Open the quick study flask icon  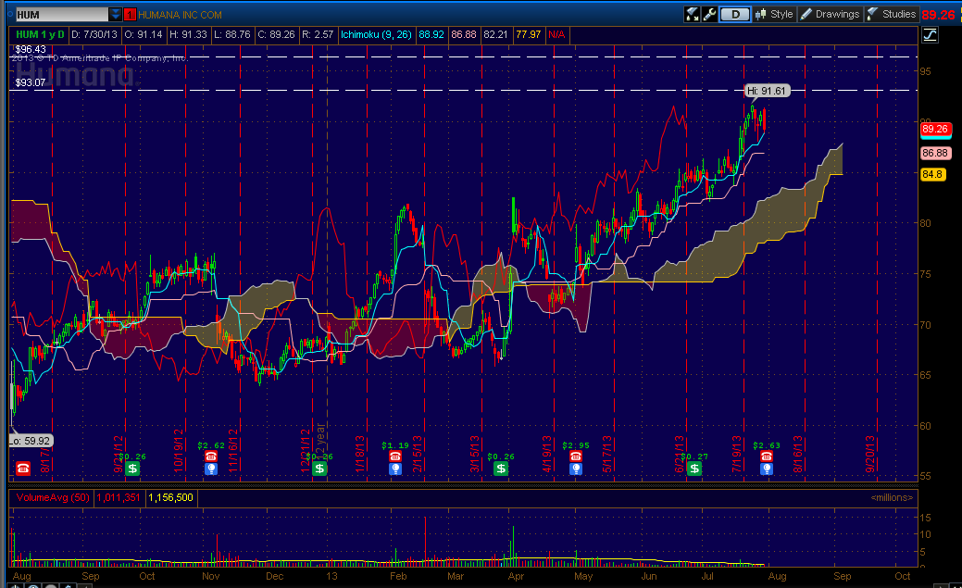(693, 14)
